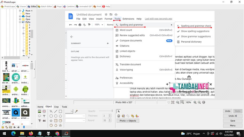Viewport: 244px width, 137px height.
Task: Select the outline Circle tool
Action: point(56,116)
